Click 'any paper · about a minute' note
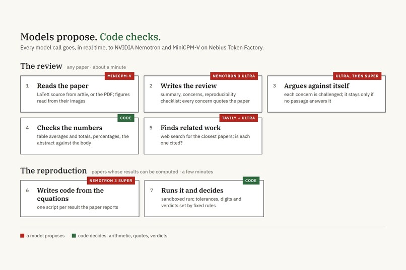The height and width of the screenshot is (270, 406). (x=96, y=67)
